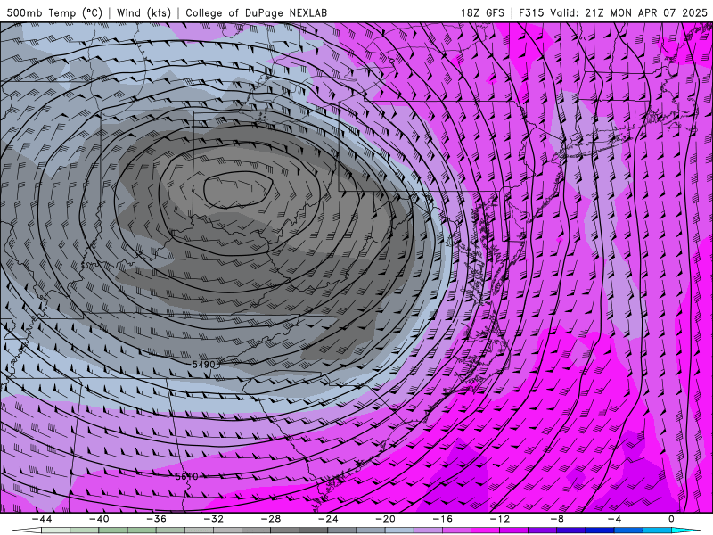Click the -24 colorbar scale label
The image size is (713, 535).
pyautogui.click(x=328, y=519)
